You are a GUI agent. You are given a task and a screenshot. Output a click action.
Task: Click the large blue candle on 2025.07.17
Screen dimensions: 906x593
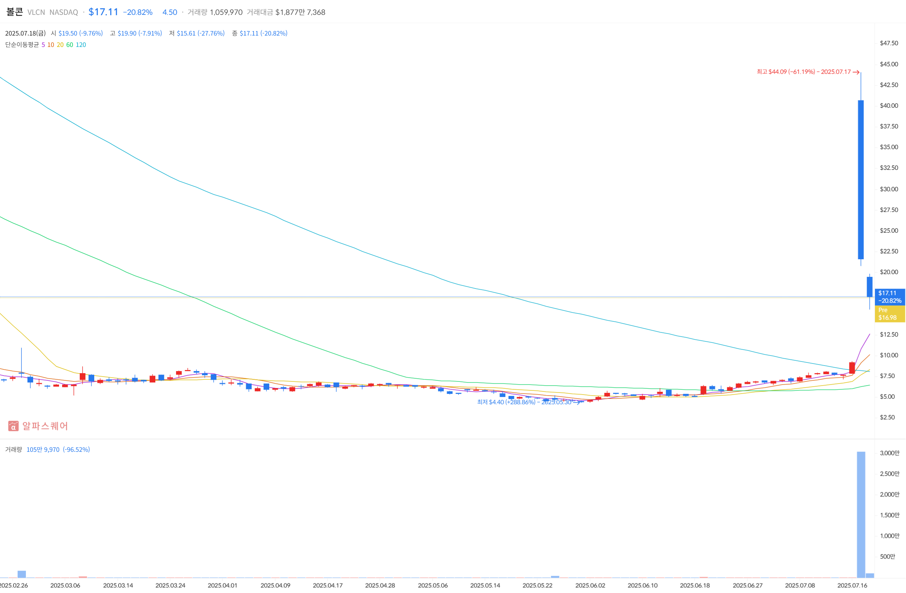pos(860,179)
